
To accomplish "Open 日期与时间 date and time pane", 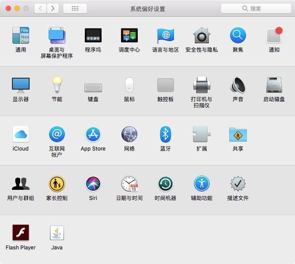I will (129, 184).
